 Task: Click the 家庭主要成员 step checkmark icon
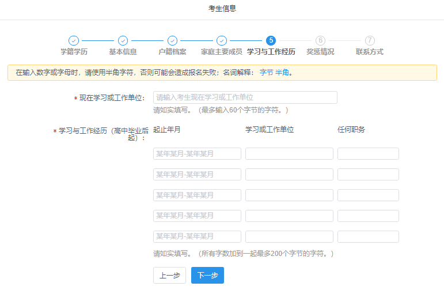coord(222,40)
